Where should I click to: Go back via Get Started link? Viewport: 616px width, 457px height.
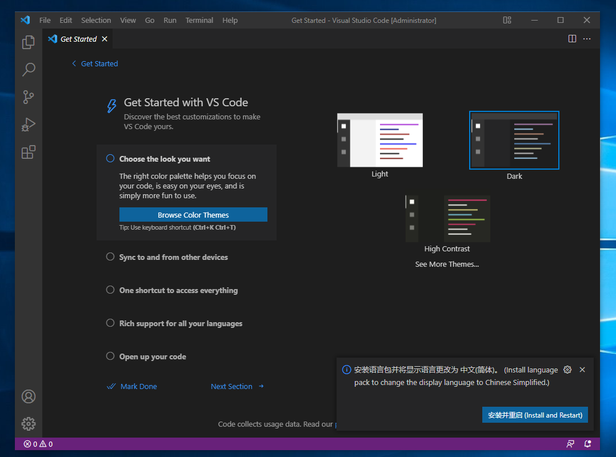click(x=99, y=63)
